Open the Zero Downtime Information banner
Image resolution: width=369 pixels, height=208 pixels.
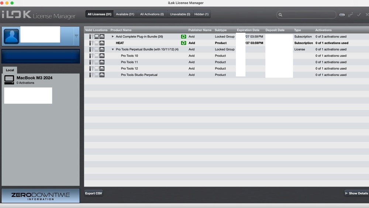click(40, 196)
